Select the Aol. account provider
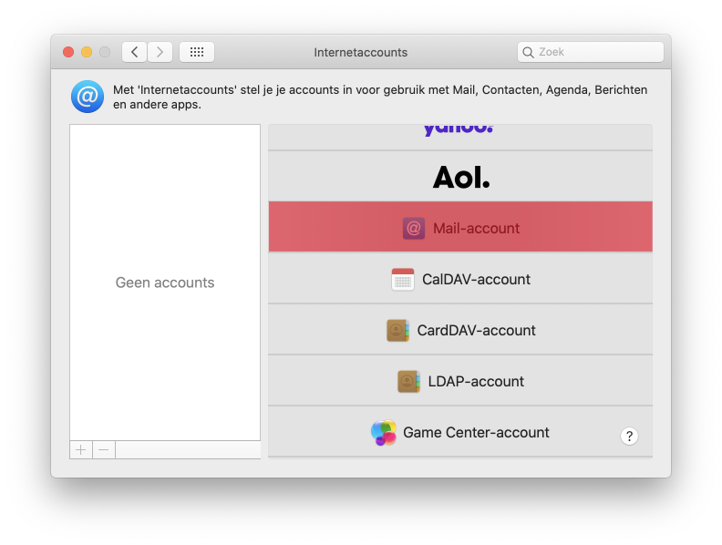The image size is (722, 545). (x=460, y=177)
